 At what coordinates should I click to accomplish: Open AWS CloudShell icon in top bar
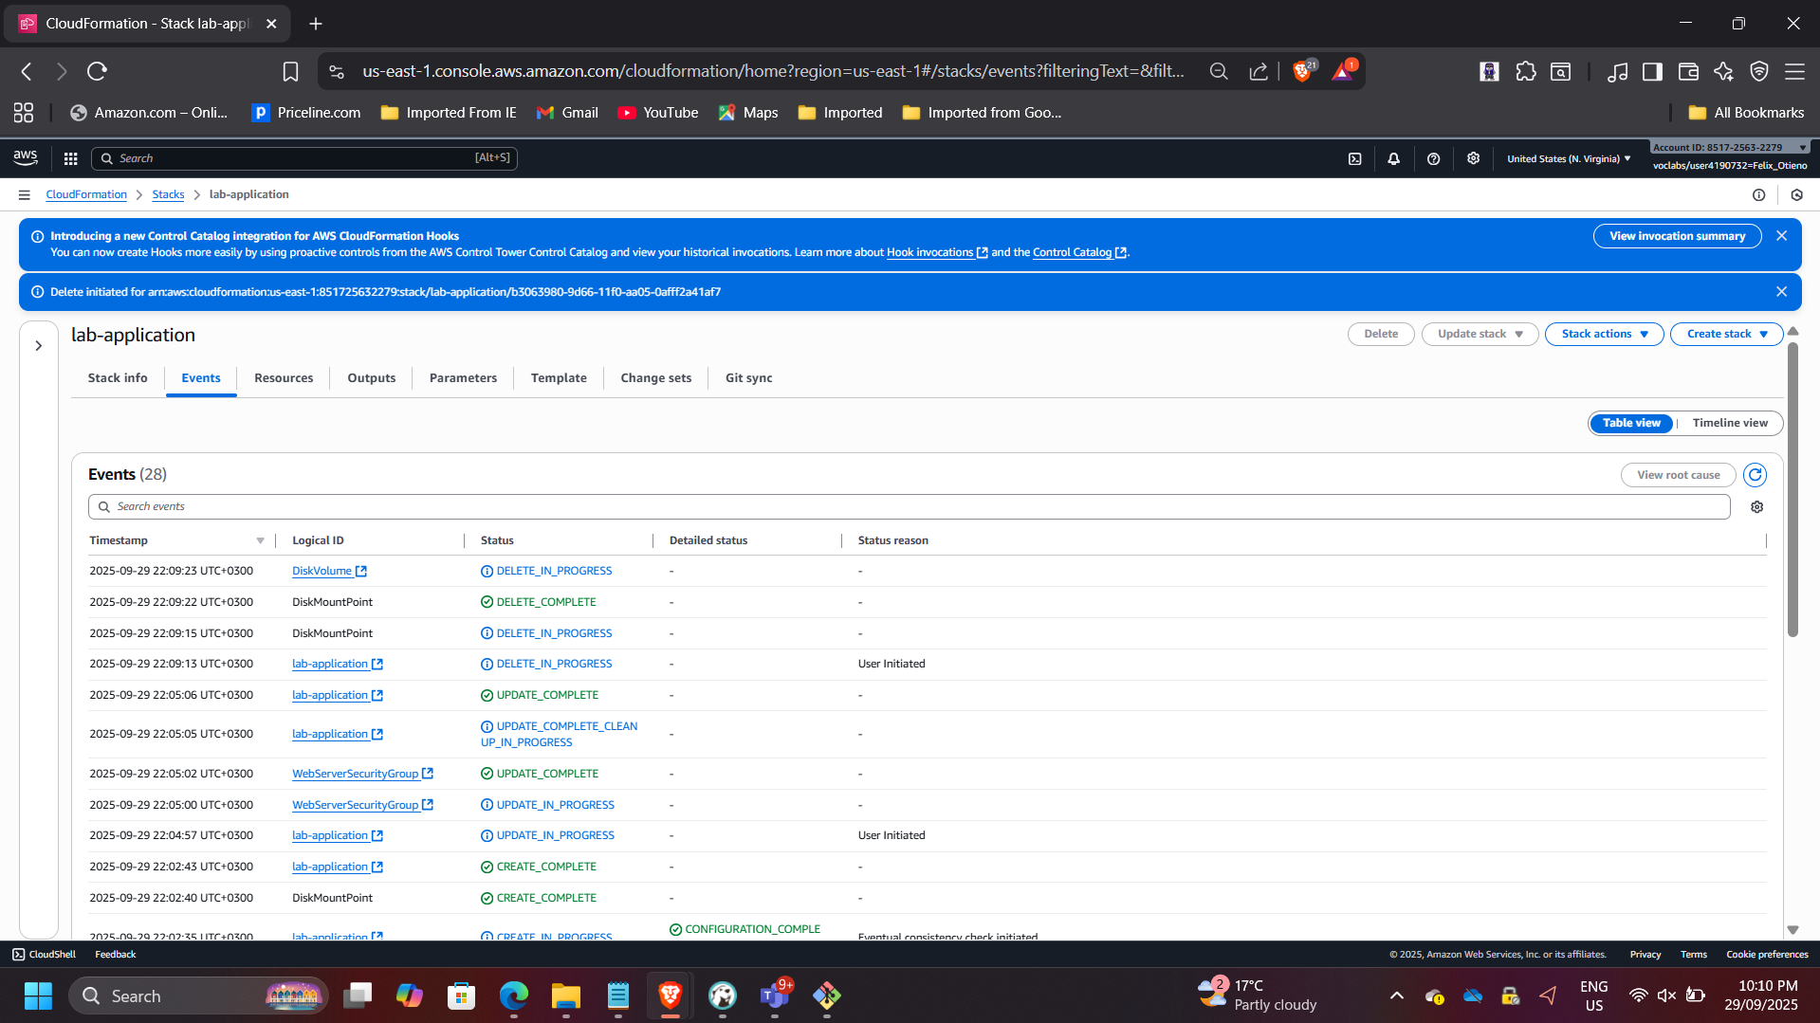point(1354,158)
